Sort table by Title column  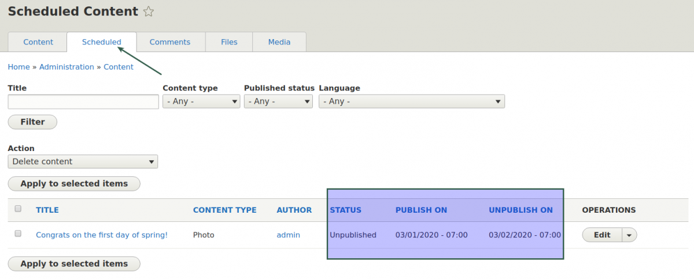point(47,210)
